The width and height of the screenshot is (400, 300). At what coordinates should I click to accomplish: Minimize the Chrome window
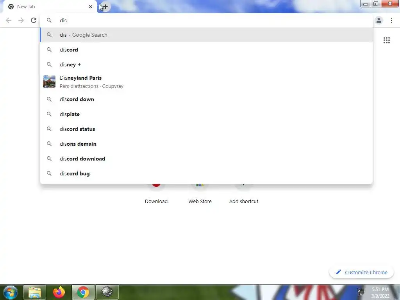(x=366, y=4)
